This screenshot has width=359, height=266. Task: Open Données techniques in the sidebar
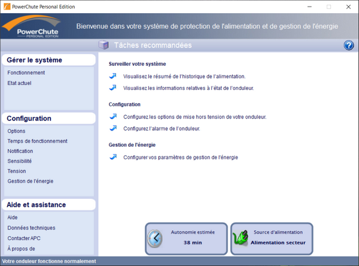[31, 228]
